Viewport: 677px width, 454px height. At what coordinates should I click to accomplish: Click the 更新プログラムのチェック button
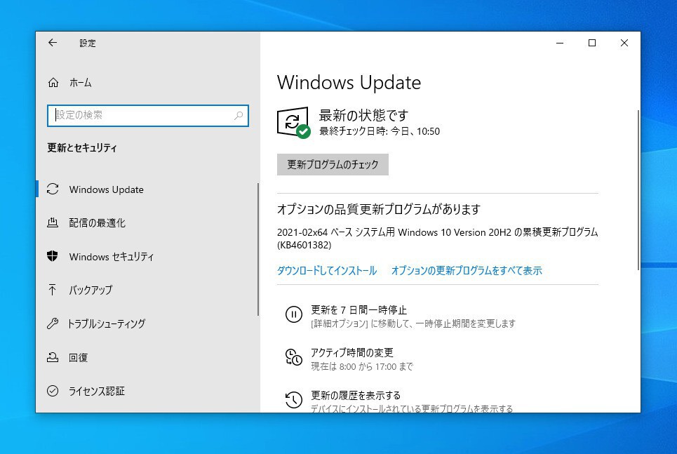(x=333, y=164)
